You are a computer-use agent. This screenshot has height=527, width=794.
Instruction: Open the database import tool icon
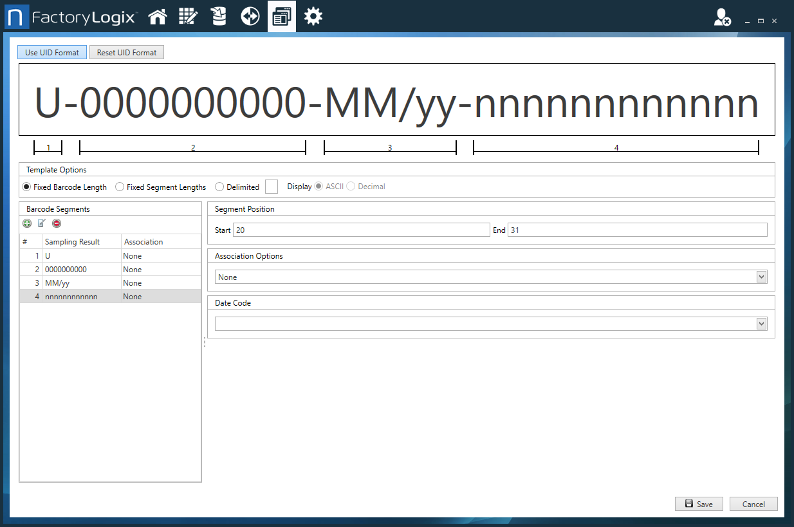pyautogui.click(x=219, y=16)
